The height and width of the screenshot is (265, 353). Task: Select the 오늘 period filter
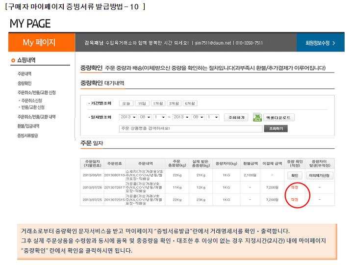[126, 104]
